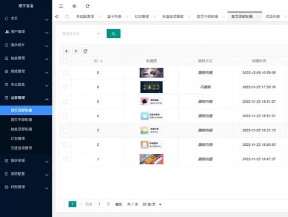Screen dimensions: 288x217
Task: Switch to the 红包管理 tab
Action: point(142,17)
